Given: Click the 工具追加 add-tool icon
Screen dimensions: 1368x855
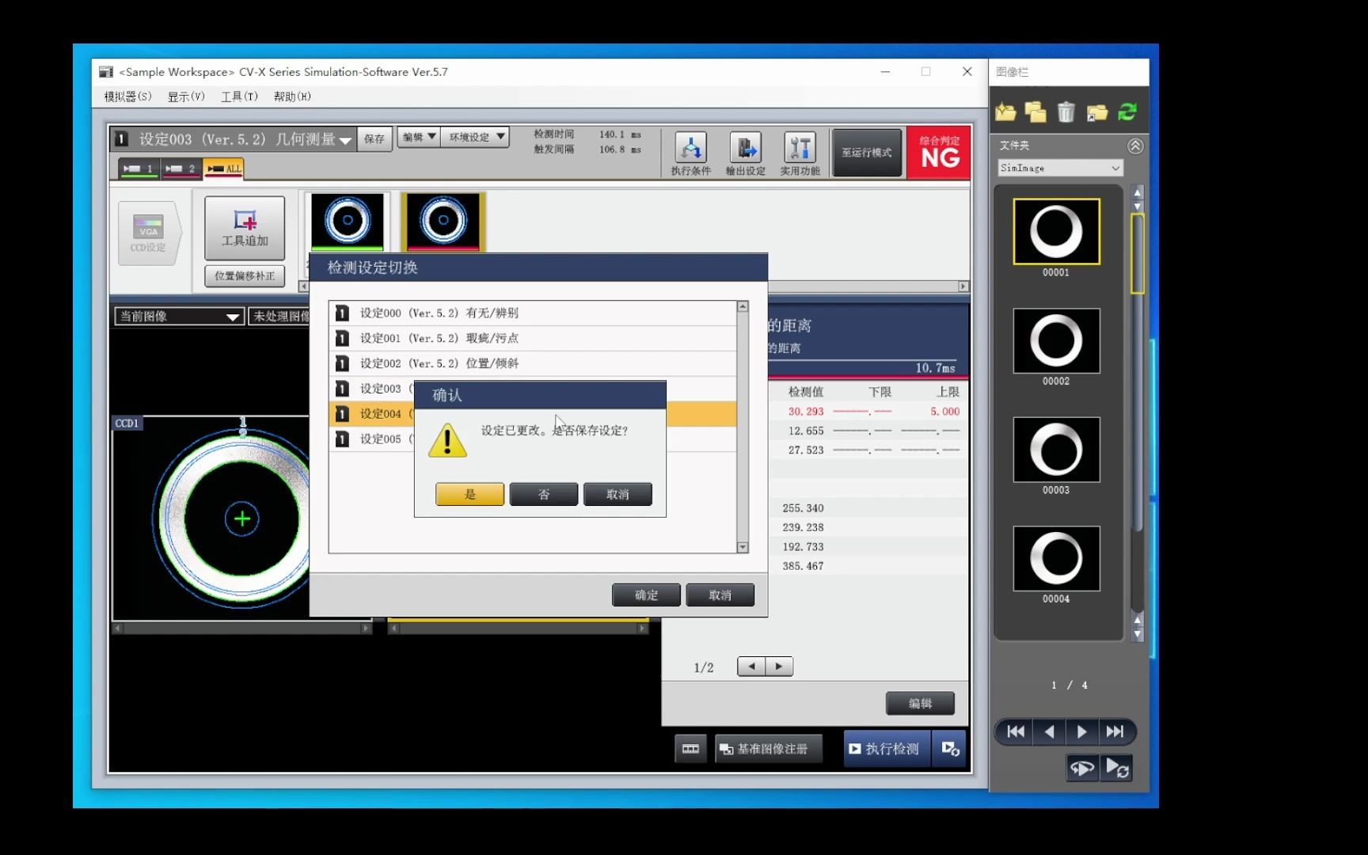Looking at the screenshot, I should [245, 228].
